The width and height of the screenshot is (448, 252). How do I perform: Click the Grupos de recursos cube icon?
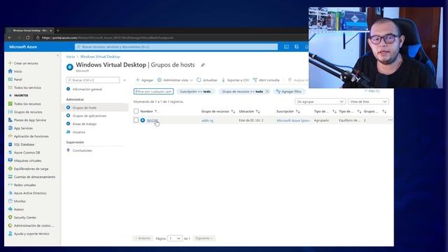point(10,112)
